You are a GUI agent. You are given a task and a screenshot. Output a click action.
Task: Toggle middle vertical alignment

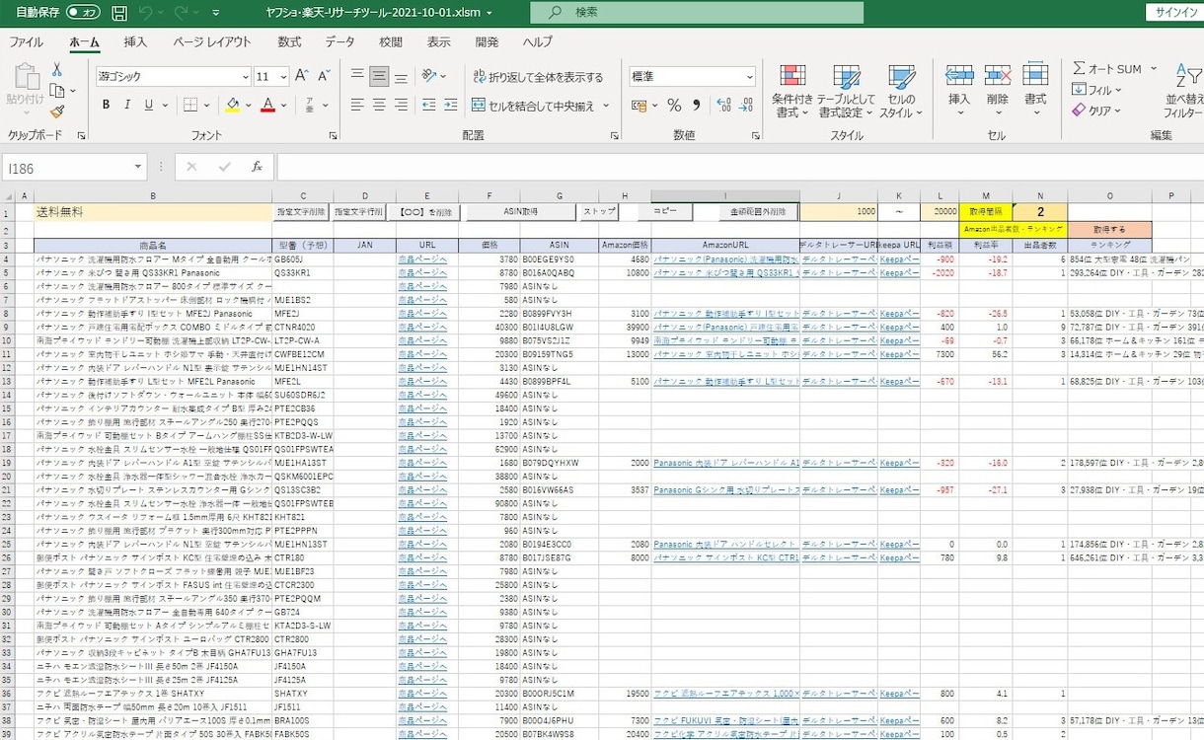[x=379, y=76]
